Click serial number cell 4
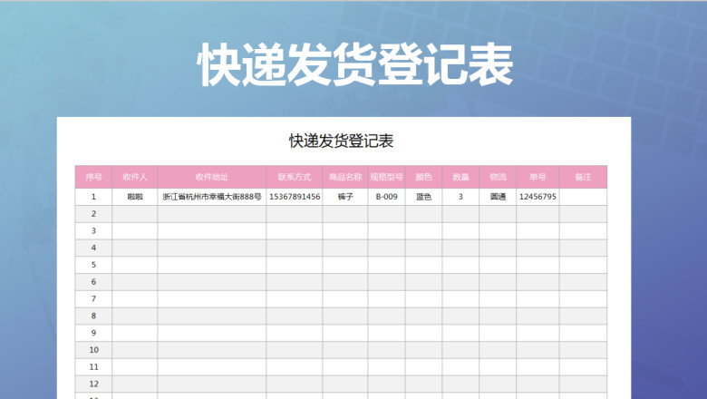The height and width of the screenshot is (399, 707). click(x=93, y=248)
